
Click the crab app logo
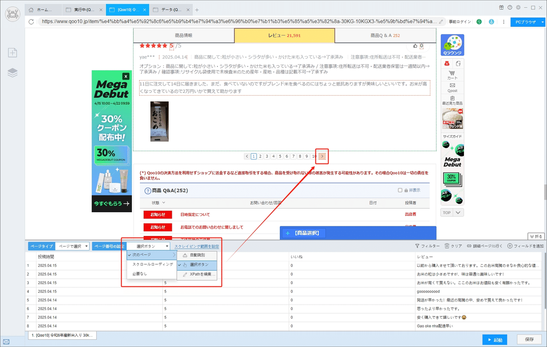coord(12,14)
